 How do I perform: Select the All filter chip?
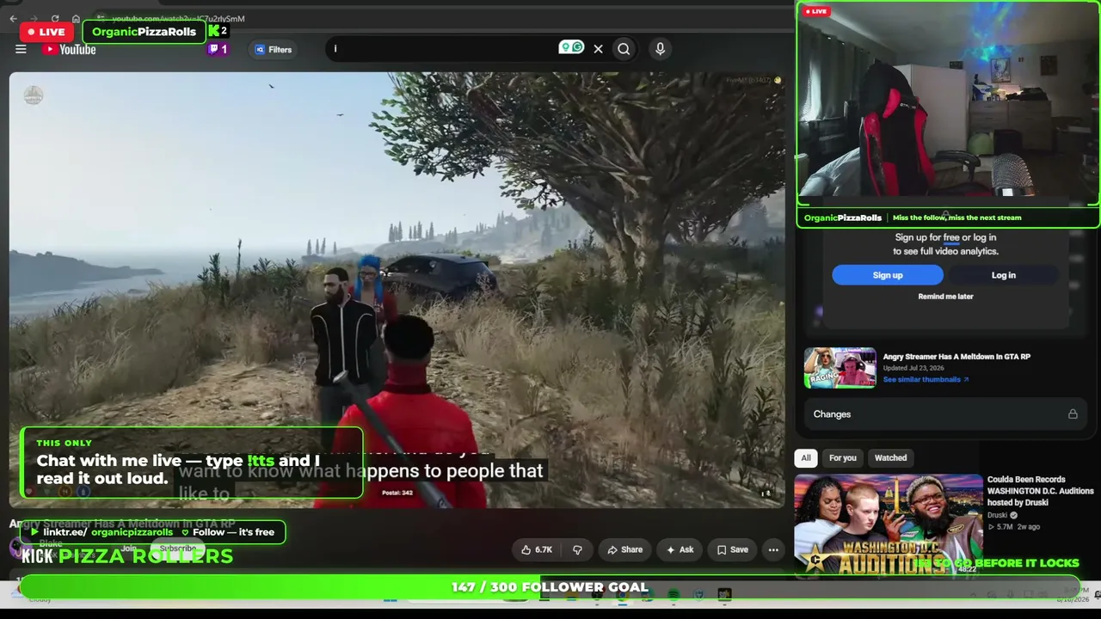pyautogui.click(x=806, y=458)
